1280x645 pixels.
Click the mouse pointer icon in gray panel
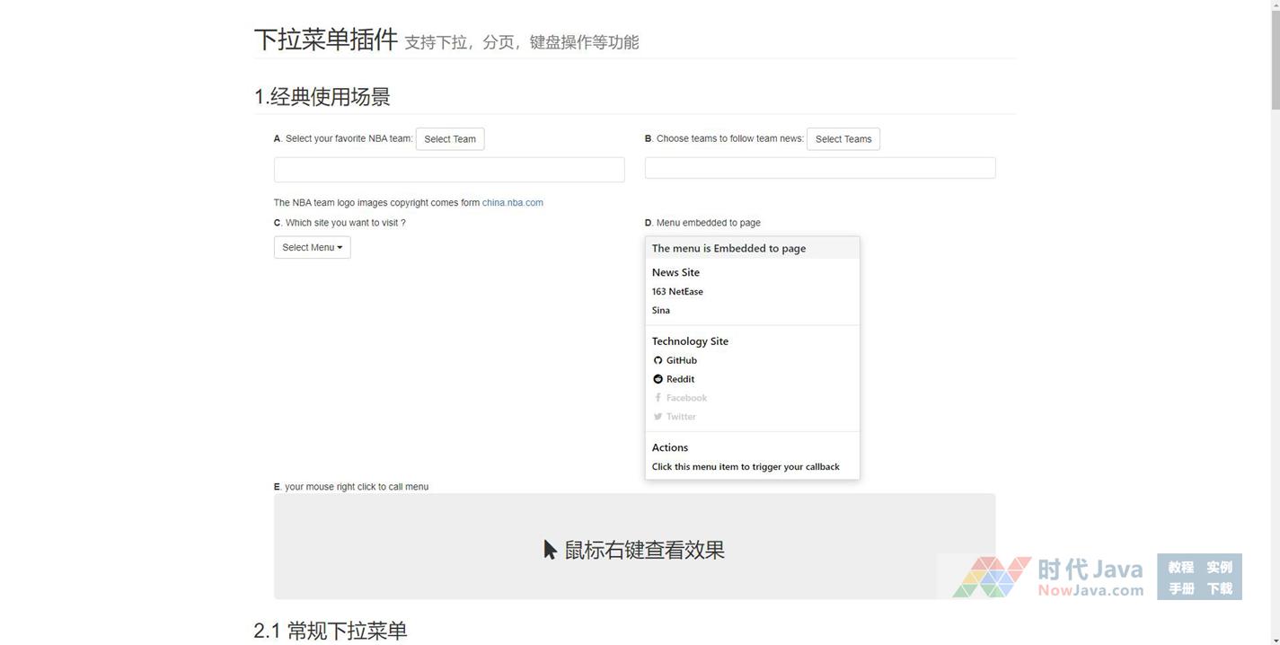pyautogui.click(x=550, y=550)
